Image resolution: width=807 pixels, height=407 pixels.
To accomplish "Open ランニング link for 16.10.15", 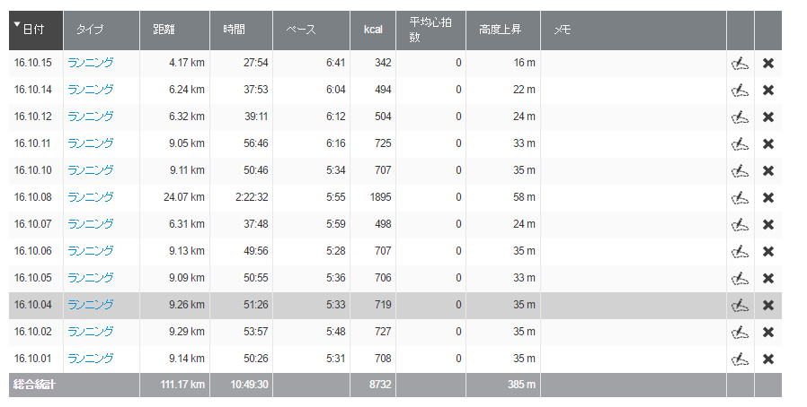I will click(91, 63).
